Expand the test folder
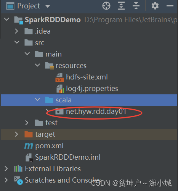The width and height of the screenshot is (178, 191). pos(27,123)
